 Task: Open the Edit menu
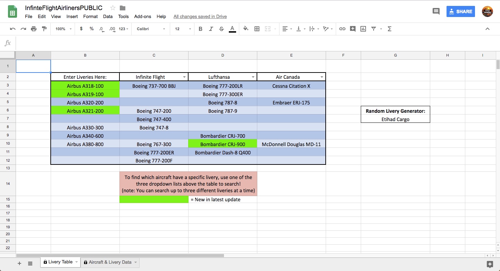pyautogui.click(x=42, y=16)
